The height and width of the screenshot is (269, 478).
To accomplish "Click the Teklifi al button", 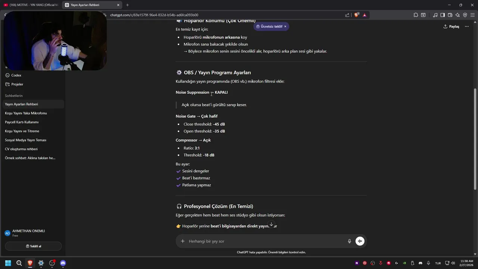I will (x=33, y=246).
